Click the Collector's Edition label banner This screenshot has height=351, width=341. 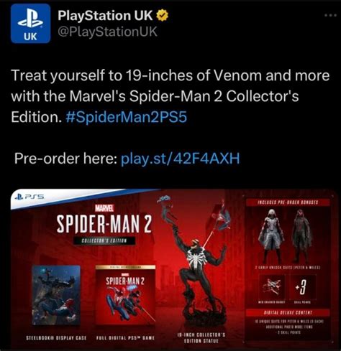pyautogui.click(x=104, y=240)
